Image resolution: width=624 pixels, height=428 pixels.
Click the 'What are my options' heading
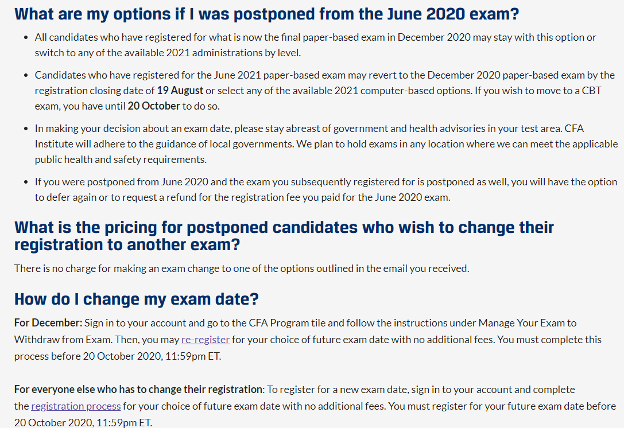click(x=266, y=14)
